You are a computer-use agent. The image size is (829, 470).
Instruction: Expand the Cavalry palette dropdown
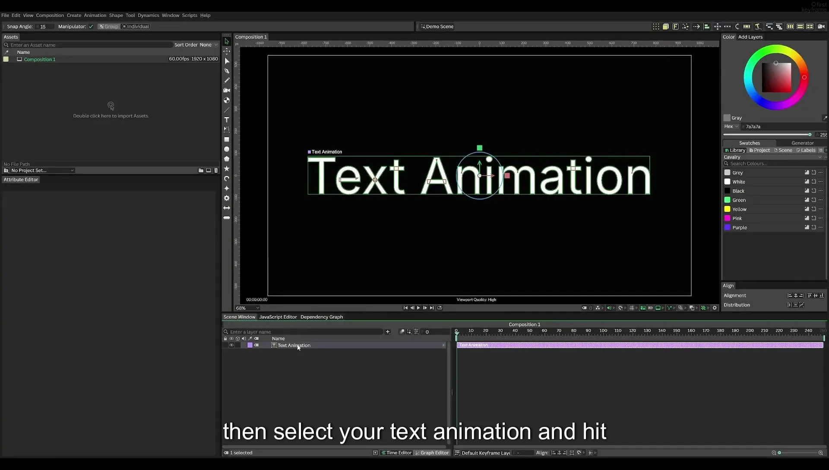coord(773,157)
